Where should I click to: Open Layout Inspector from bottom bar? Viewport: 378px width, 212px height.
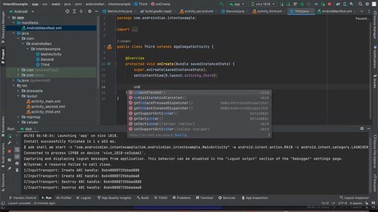354,198
